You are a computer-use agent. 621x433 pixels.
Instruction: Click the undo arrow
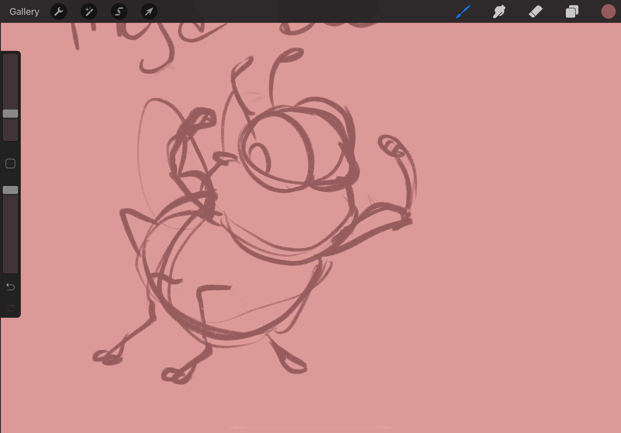10,287
